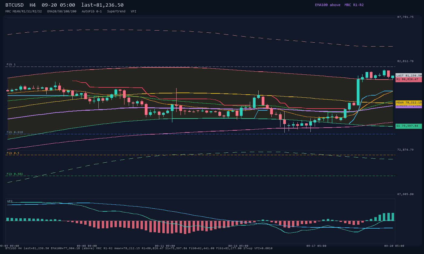This screenshot has height=254, width=424.
Task: Select the Supertrend legend entry
Action: pyautogui.click(x=116, y=11)
